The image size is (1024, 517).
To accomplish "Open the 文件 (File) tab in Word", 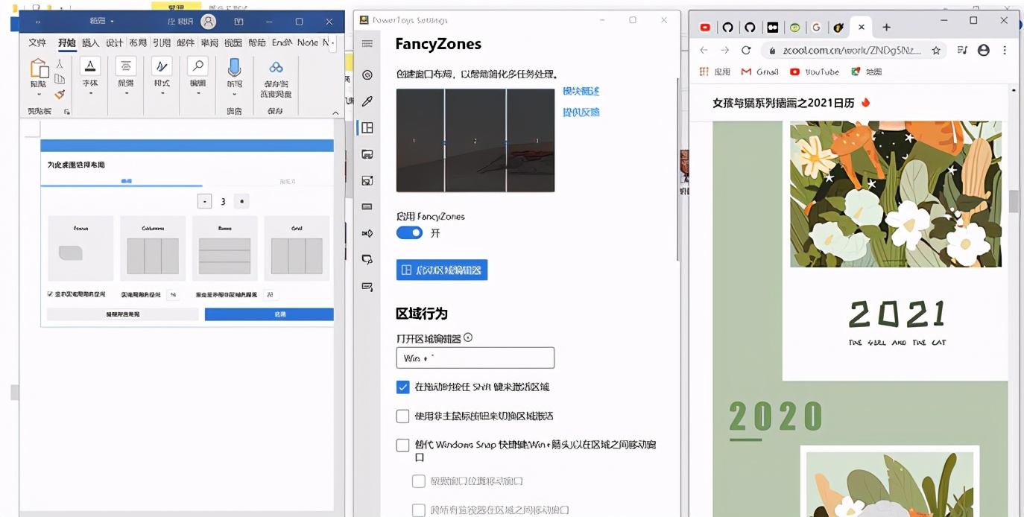I will [37, 43].
